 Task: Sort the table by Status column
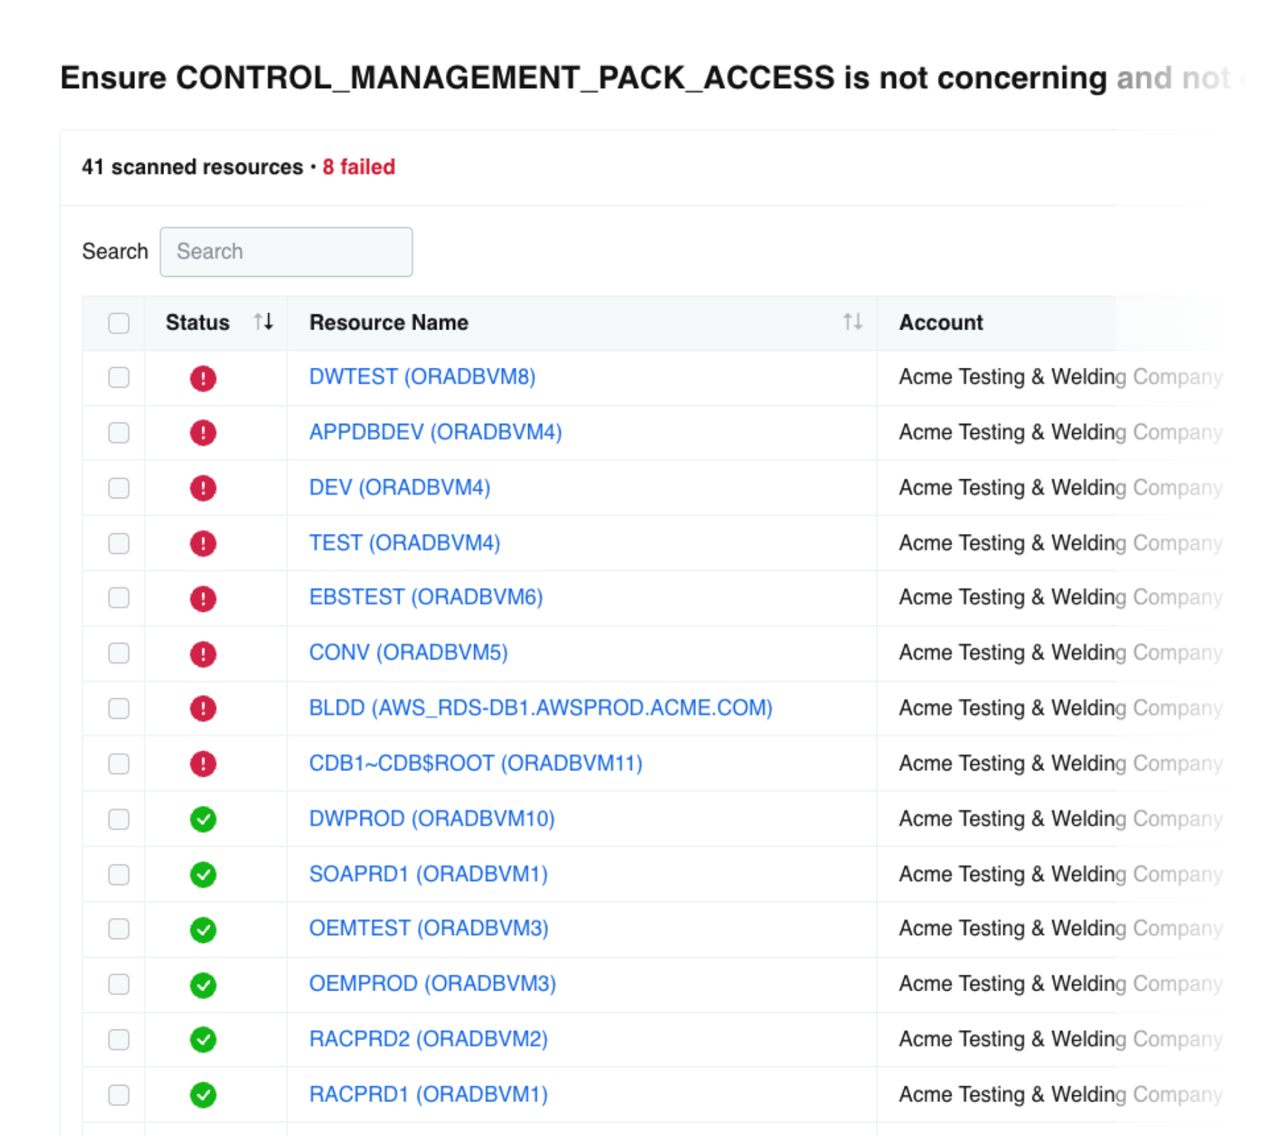click(x=263, y=322)
